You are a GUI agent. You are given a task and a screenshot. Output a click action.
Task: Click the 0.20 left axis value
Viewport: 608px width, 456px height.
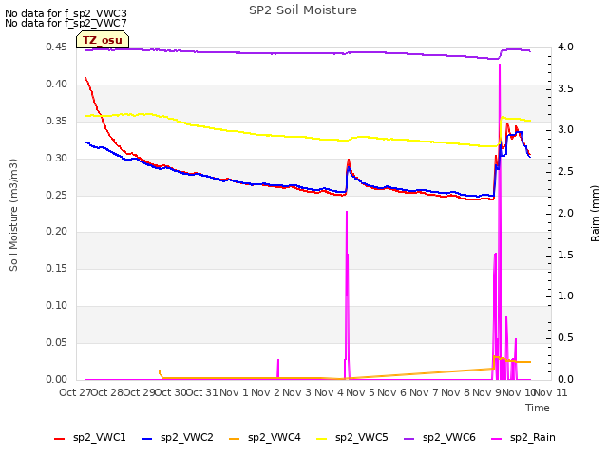tap(57, 231)
